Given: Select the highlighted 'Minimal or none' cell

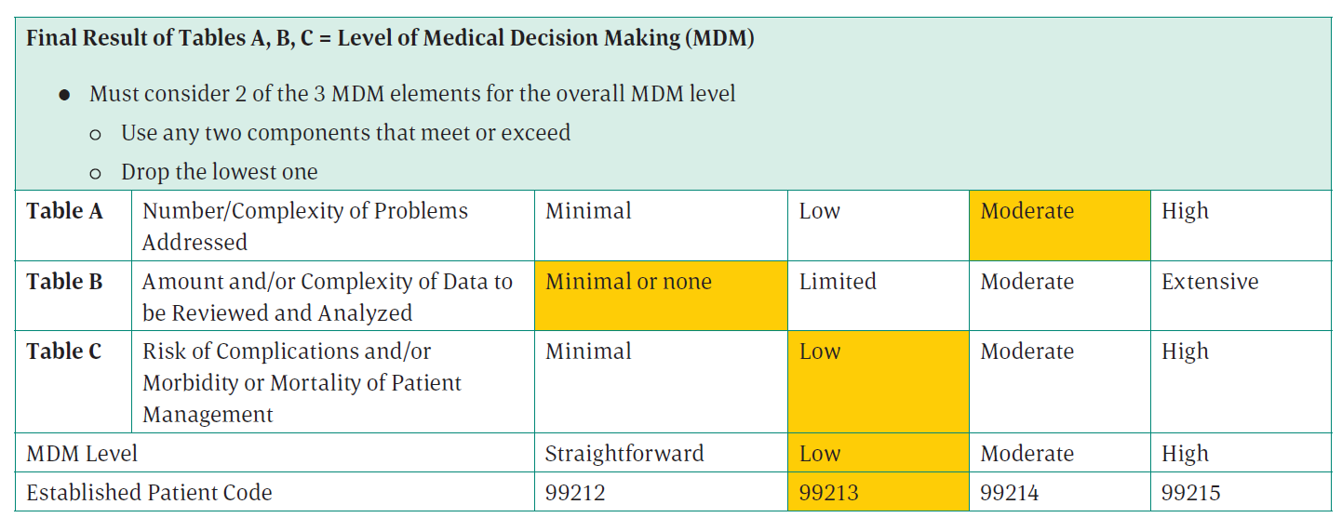Looking at the screenshot, I should point(660,295).
